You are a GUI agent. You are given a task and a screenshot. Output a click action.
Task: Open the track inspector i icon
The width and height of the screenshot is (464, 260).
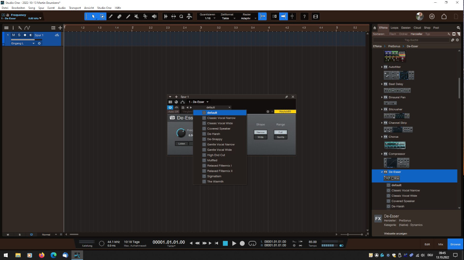click(13, 28)
